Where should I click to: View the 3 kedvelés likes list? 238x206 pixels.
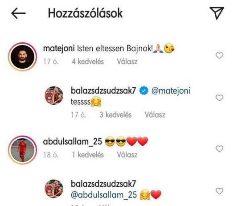click(x=115, y=115)
